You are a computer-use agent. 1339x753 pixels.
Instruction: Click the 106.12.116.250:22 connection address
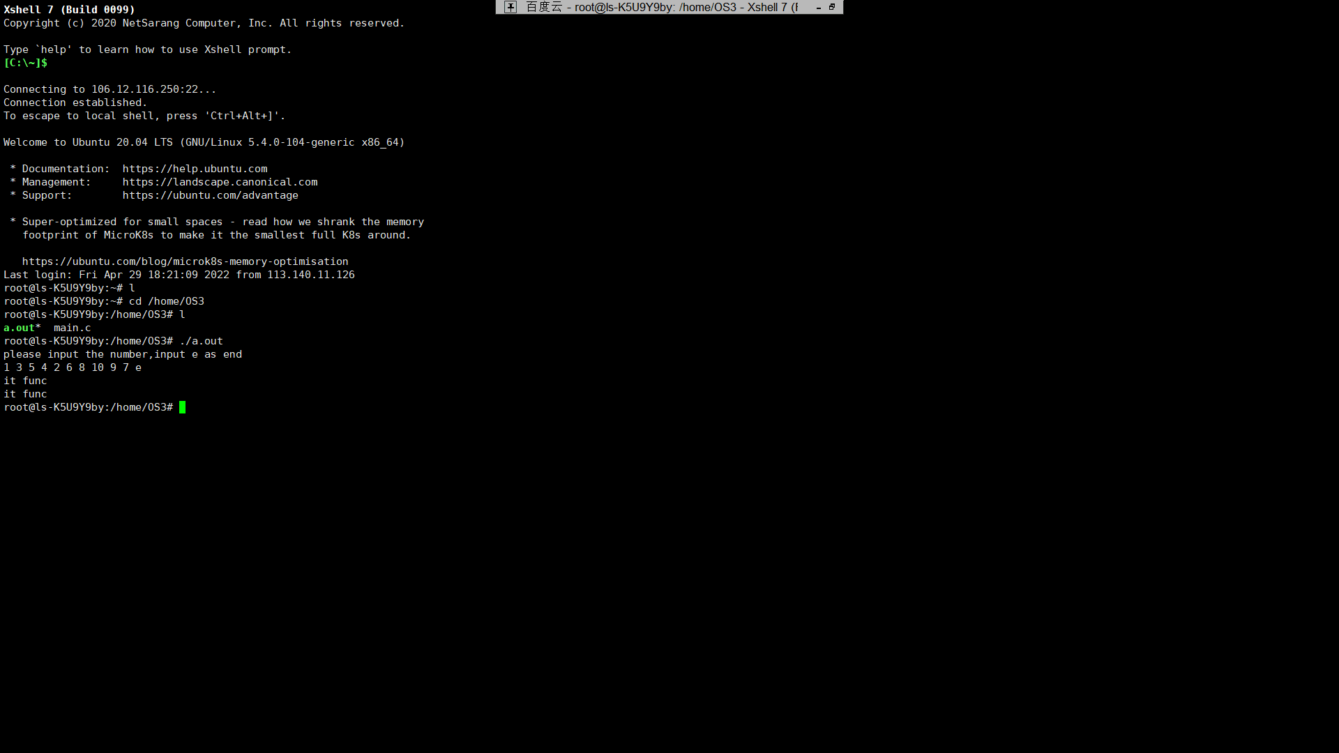144,89
